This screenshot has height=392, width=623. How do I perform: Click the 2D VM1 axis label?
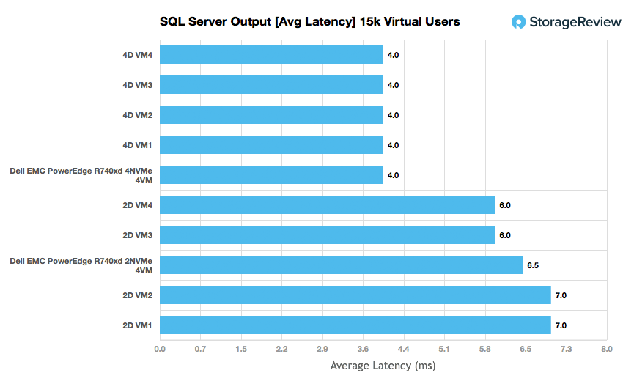pos(138,325)
